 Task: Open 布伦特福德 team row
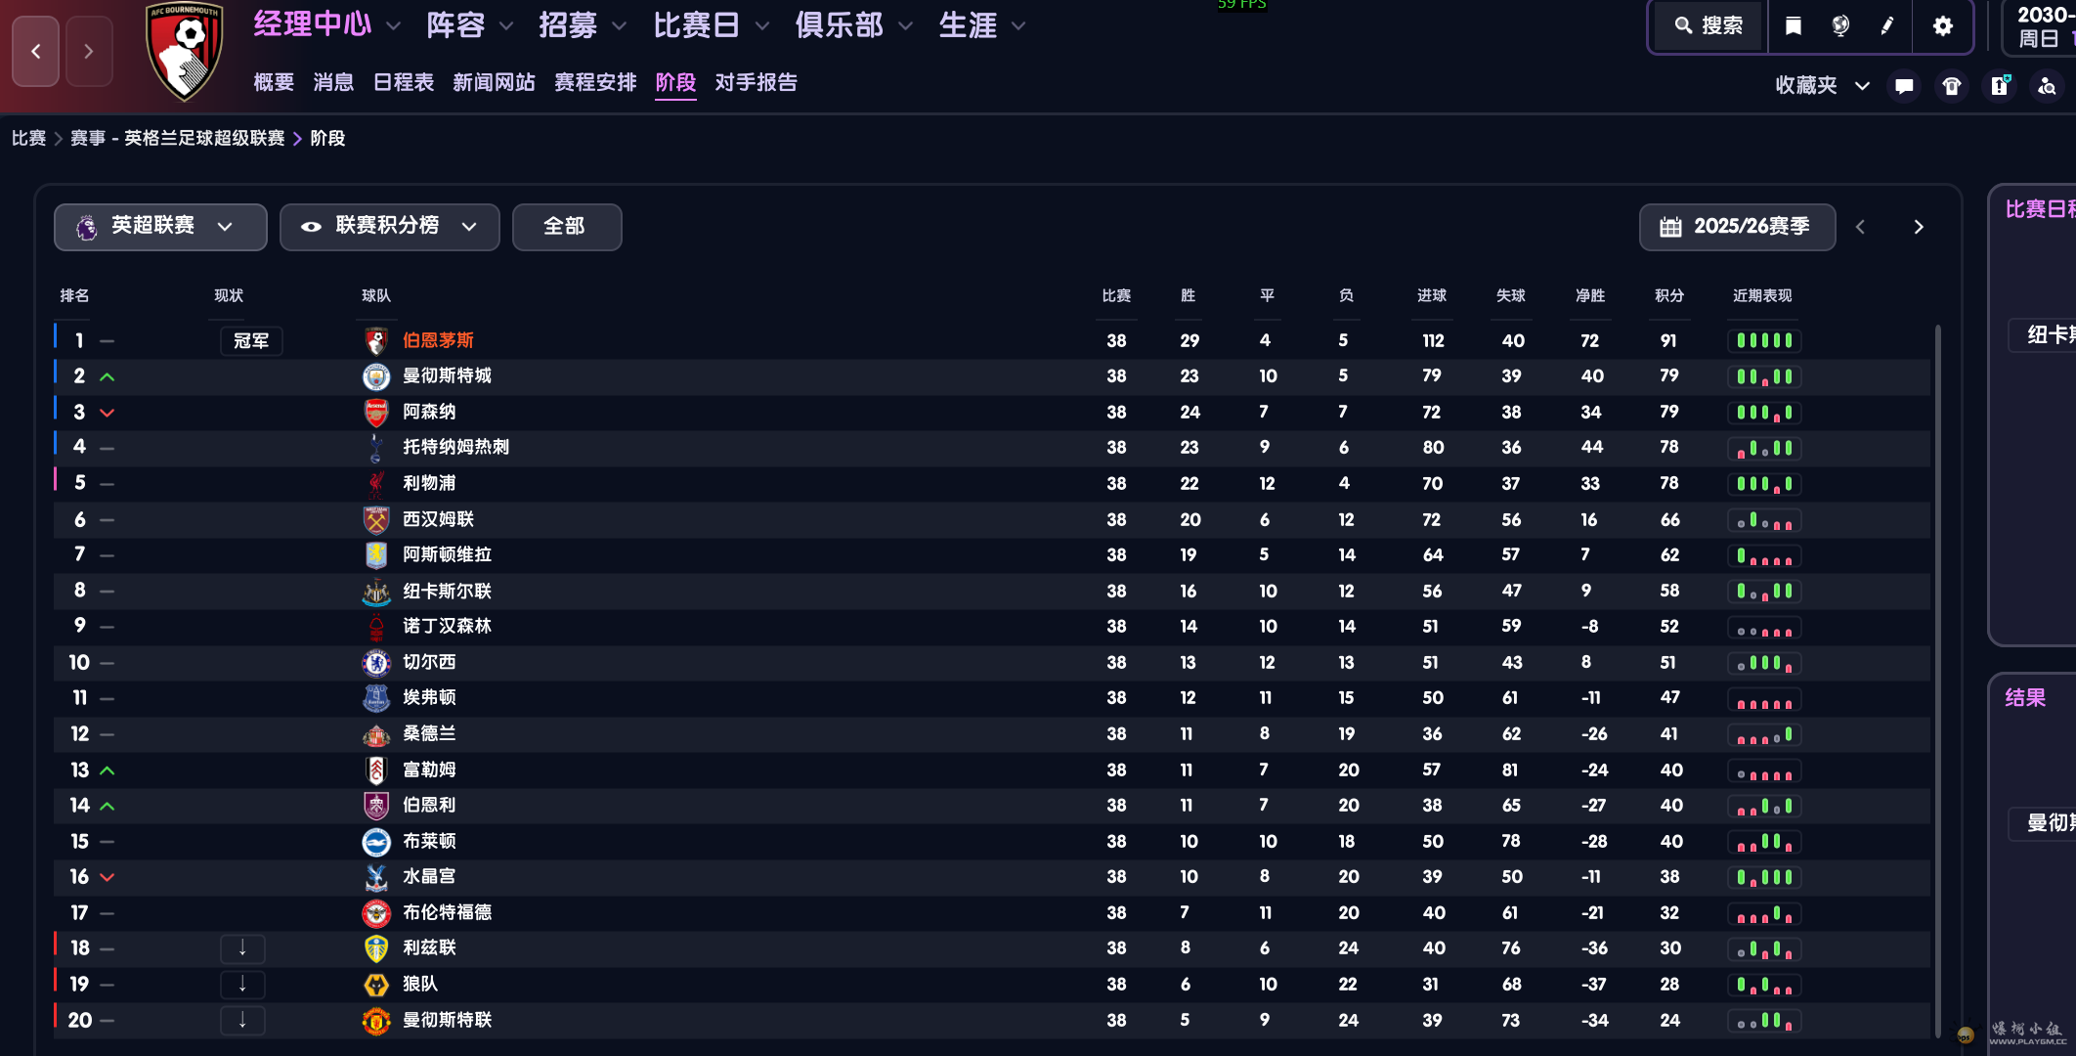[992, 913]
